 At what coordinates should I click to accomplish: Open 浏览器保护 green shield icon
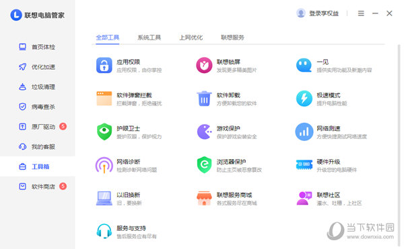coord(204,165)
